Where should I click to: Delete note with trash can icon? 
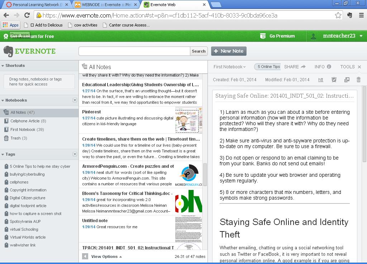point(358,80)
